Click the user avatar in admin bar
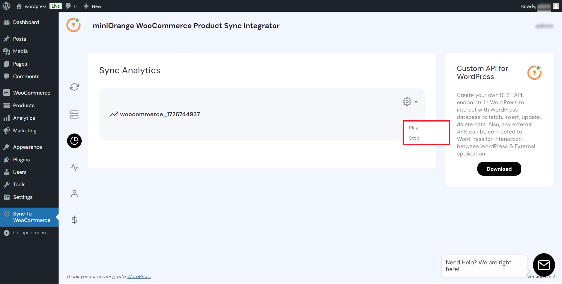Screen dimensions: 562x284 556,6
